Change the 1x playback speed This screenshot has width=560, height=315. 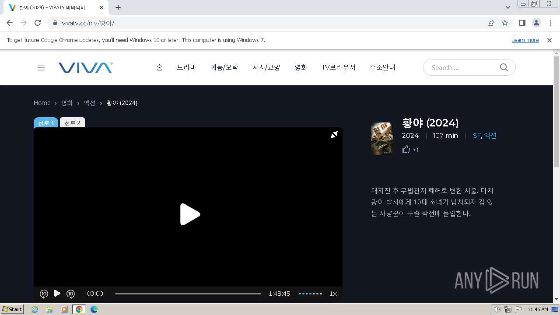coord(333,294)
